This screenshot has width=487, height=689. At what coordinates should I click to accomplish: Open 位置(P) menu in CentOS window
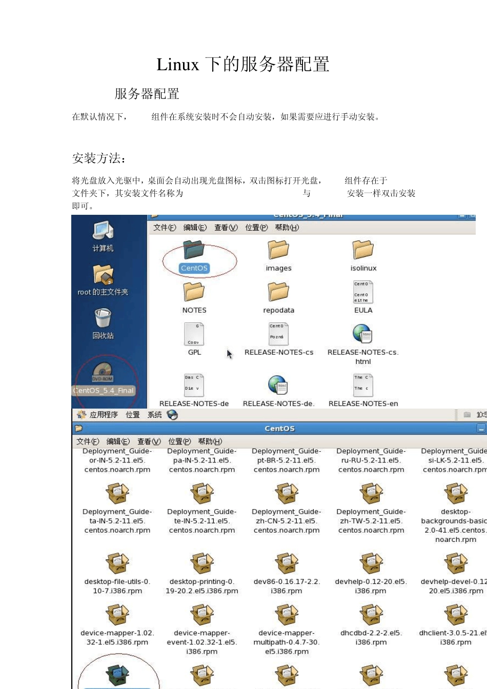[x=179, y=441]
